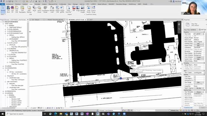This screenshot has width=207, height=116.
Task: Close the WORKING LAYOUT PLAN tab
Action: (x=85, y=20)
